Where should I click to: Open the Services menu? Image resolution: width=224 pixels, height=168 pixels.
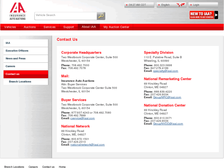pyautogui.click(x=49, y=27)
